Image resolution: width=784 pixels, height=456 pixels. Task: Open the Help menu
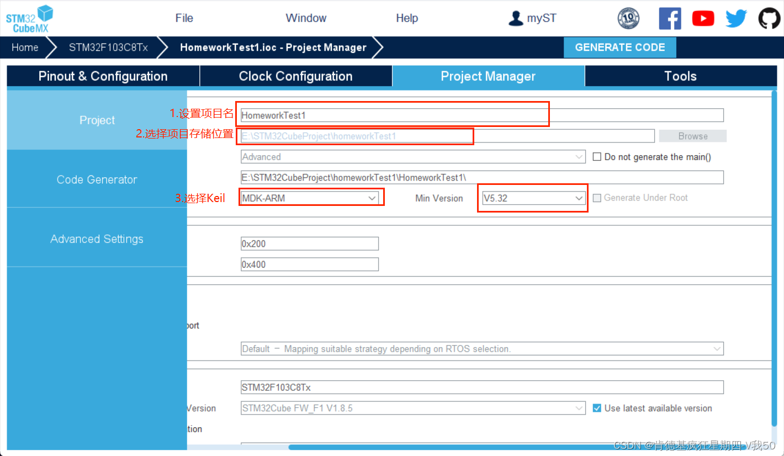tap(407, 18)
